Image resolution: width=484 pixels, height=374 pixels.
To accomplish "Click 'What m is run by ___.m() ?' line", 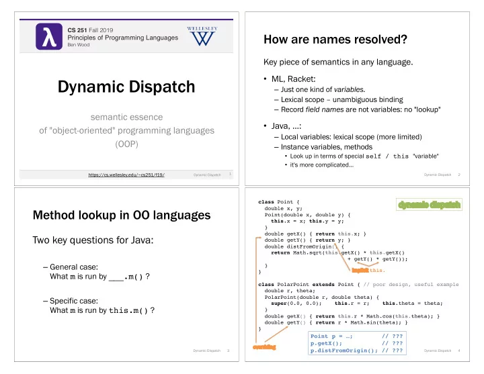I will click(99, 277).
